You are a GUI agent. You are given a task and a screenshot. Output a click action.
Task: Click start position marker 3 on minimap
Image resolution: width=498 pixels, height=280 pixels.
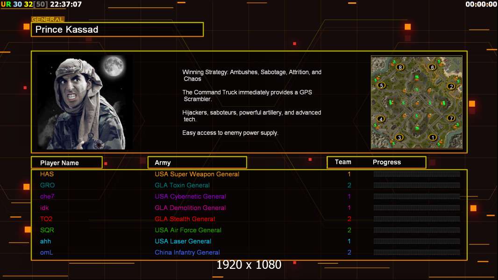(399, 137)
